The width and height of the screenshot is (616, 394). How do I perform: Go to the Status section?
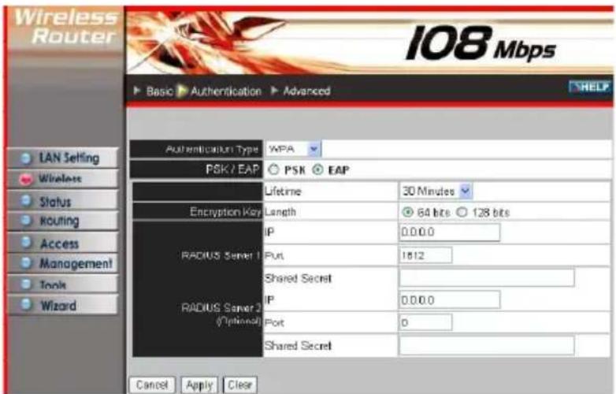tap(63, 201)
